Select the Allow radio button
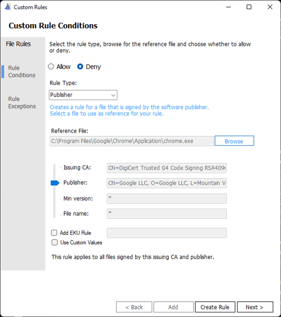281x317 pixels. (x=51, y=67)
